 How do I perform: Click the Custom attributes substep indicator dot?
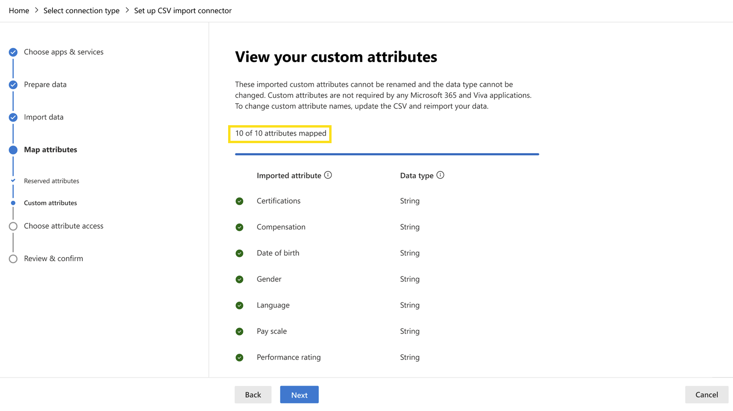(13, 203)
